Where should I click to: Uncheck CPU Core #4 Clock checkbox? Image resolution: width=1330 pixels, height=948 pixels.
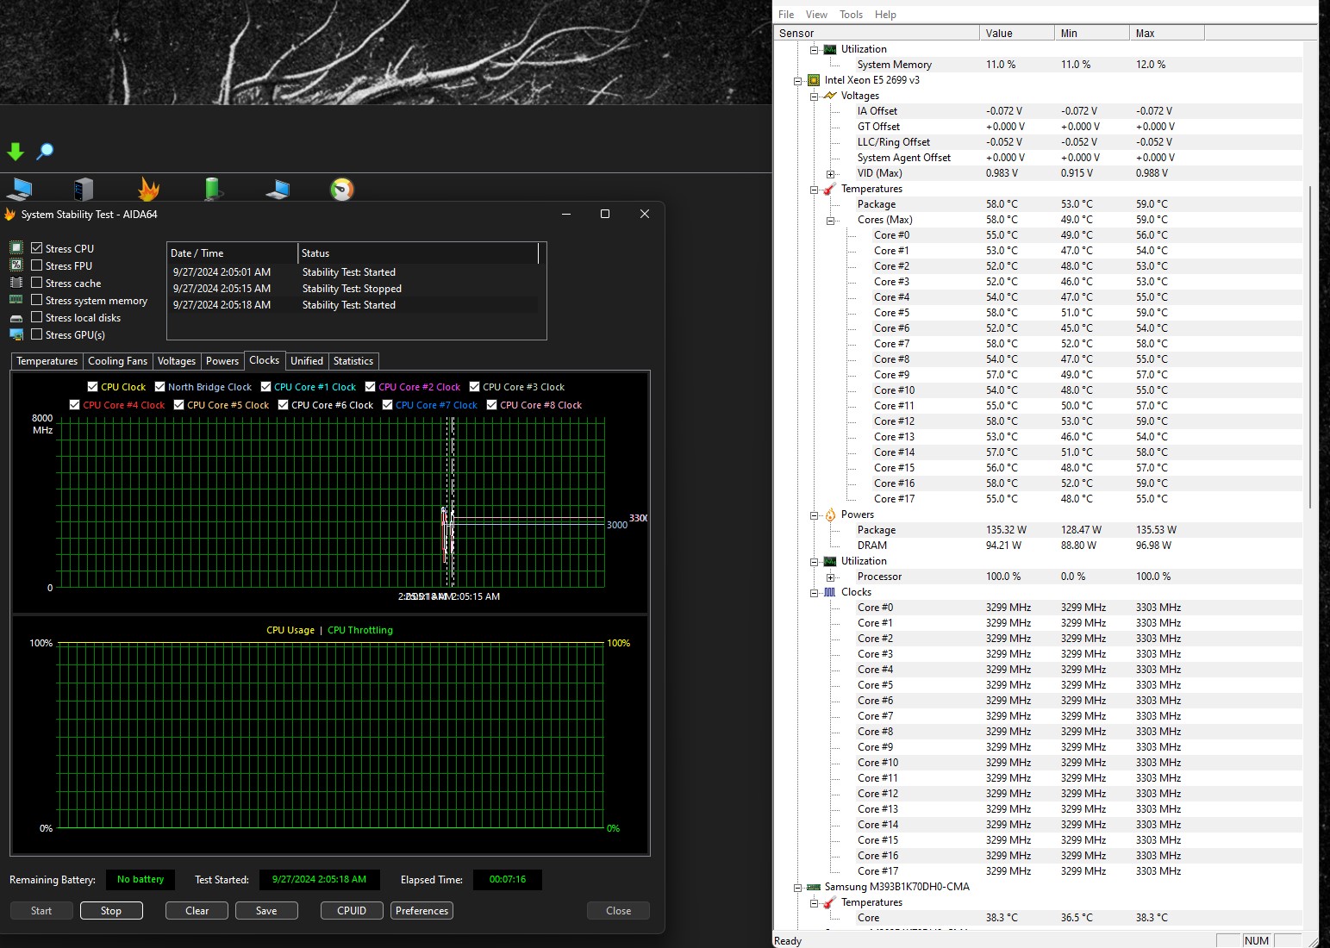point(74,405)
